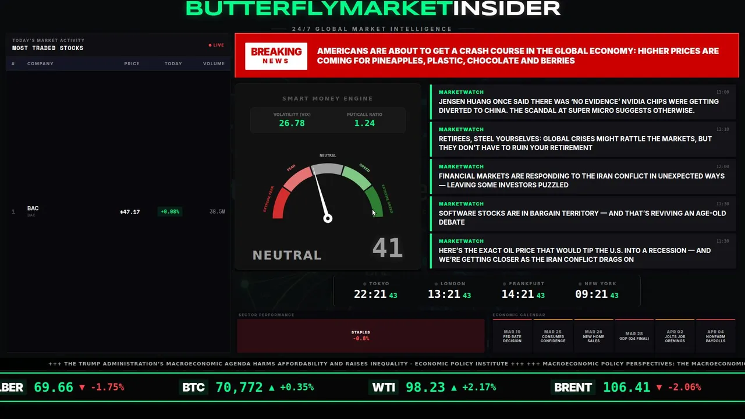Click BTC change +0.35%

click(297, 387)
